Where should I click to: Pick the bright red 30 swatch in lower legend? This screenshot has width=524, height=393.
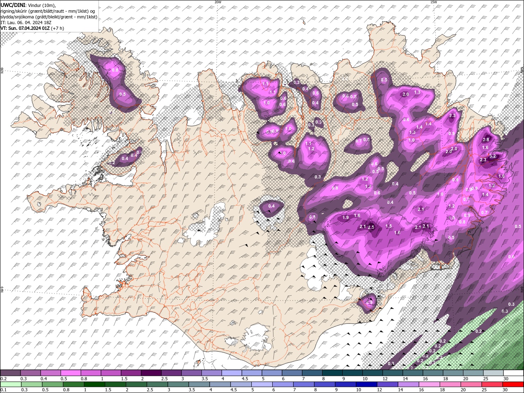[513, 384]
